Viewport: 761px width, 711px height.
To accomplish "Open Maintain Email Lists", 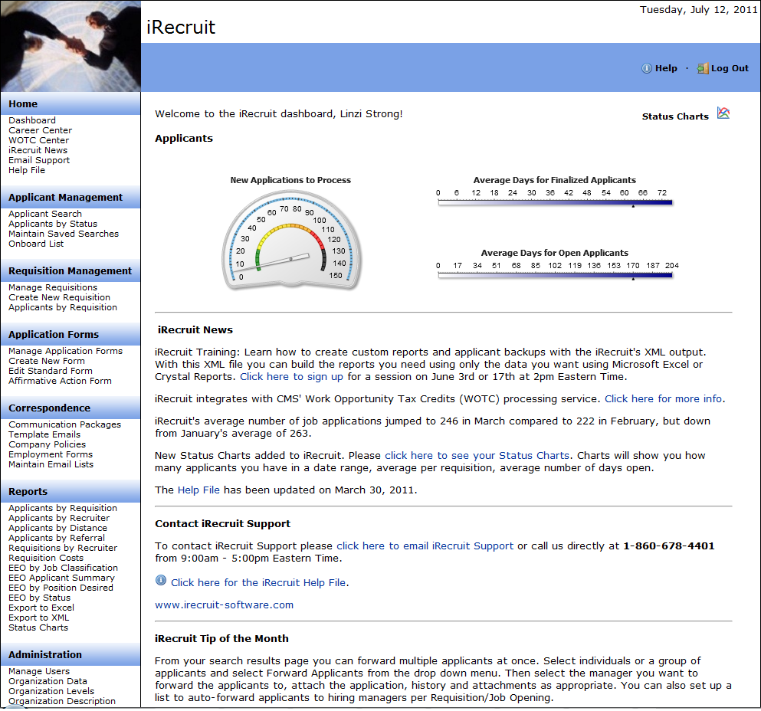I will coord(51,464).
